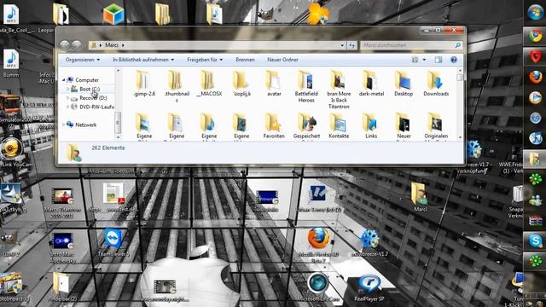Viewport: 546px width, 307px height.
Task: Open Firefox from the taskbar
Action: pos(535,77)
